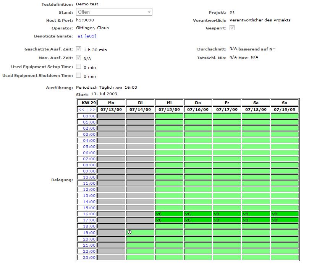Select free green slot Wednesday at 08:00
322x265 pixels.
(x=169, y=165)
